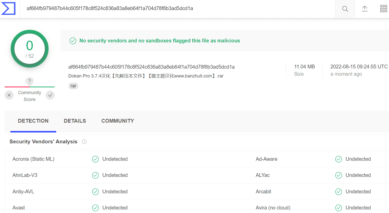Click the Undetected result for Arcabit

point(358,192)
